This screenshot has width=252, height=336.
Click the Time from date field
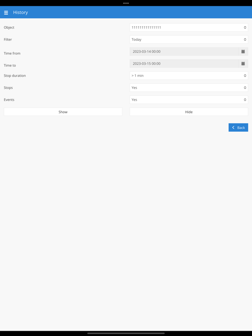click(184, 52)
